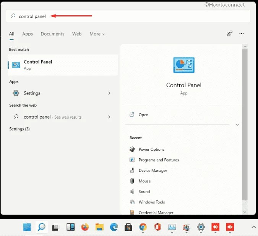Open Device Manager from Recent
The width and height of the screenshot is (258, 236).
click(x=153, y=171)
